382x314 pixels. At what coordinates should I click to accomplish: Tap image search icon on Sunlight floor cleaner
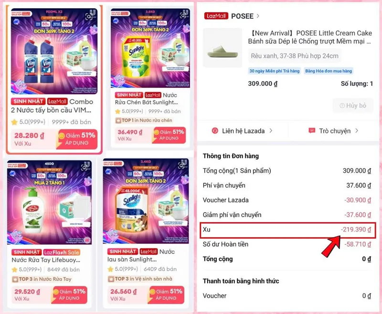click(181, 166)
